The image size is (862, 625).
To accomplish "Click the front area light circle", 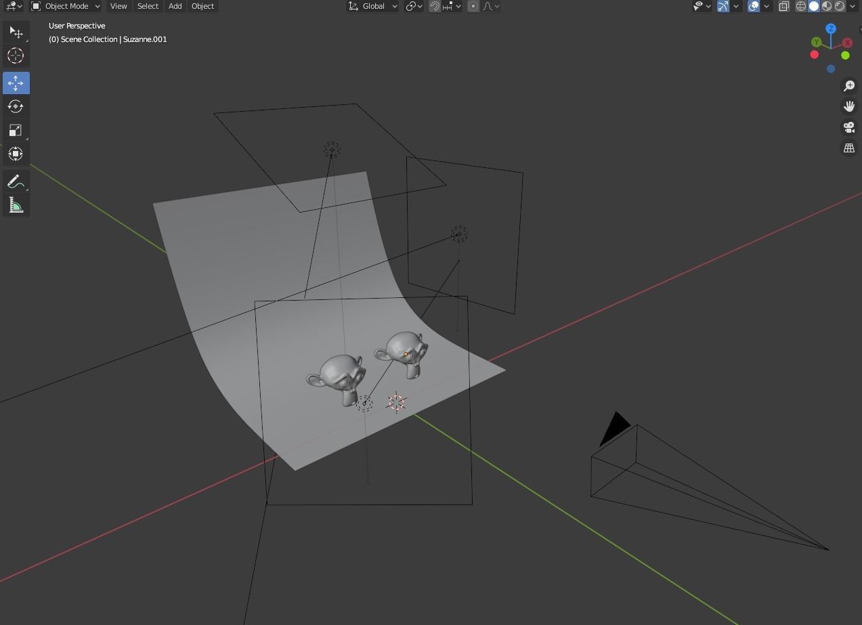I will (x=364, y=404).
